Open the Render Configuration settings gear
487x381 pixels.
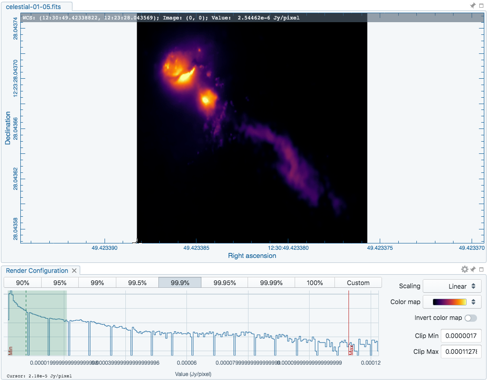pyautogui.click(x=464, y=269)
